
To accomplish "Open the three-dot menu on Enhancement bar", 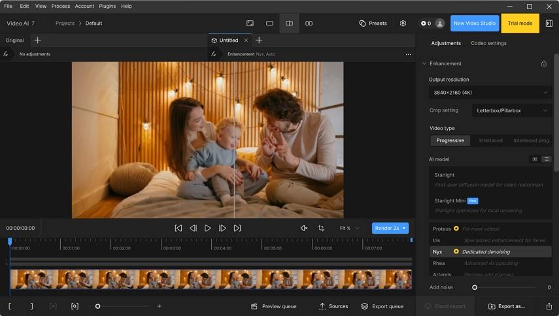I will coord(409,54).
